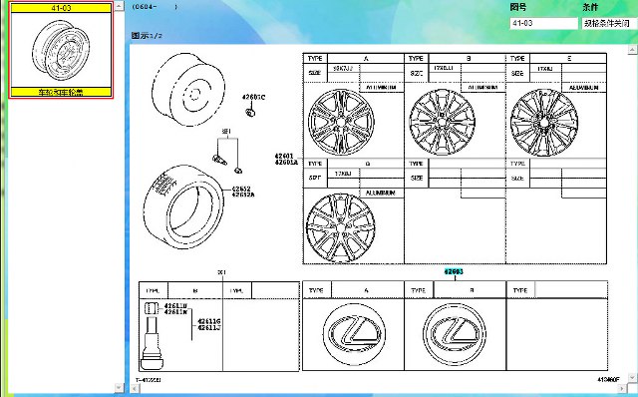This screenshot has height=397, width=638.
Task: Click the 42601C wheel nut callout
Action: (x=253, y=98)
